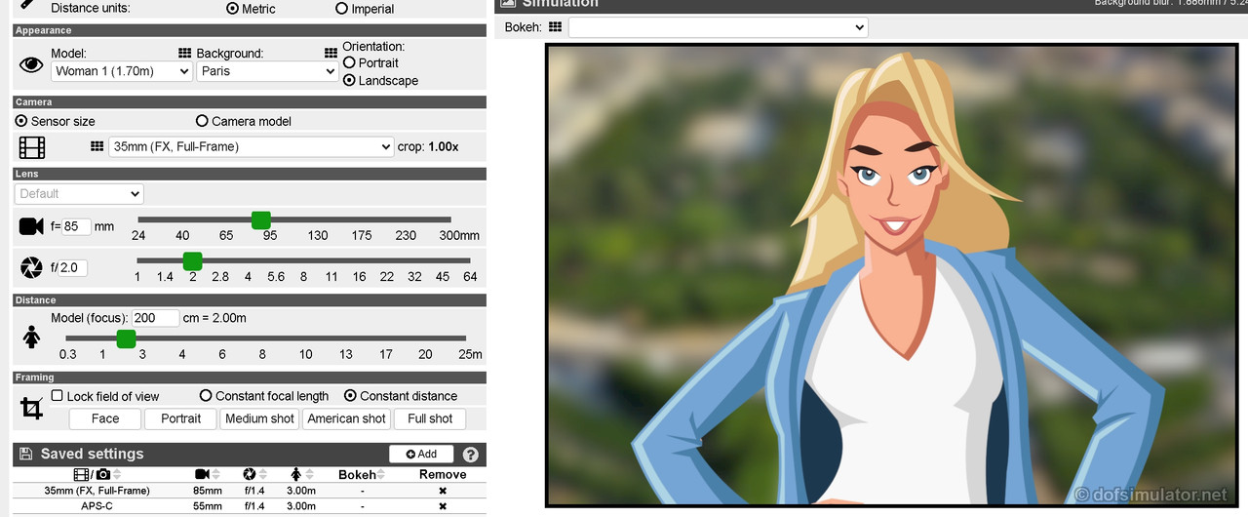Click the Full shot button
This screenshot has height=517, width=1248.
430,418
